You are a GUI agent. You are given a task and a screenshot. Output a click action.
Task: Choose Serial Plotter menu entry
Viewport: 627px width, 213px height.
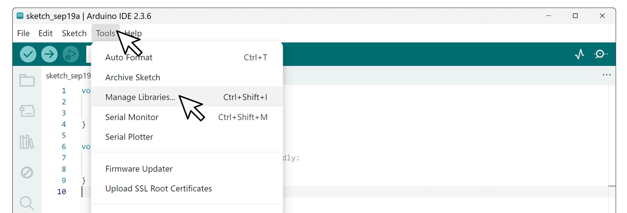[129, 137]
